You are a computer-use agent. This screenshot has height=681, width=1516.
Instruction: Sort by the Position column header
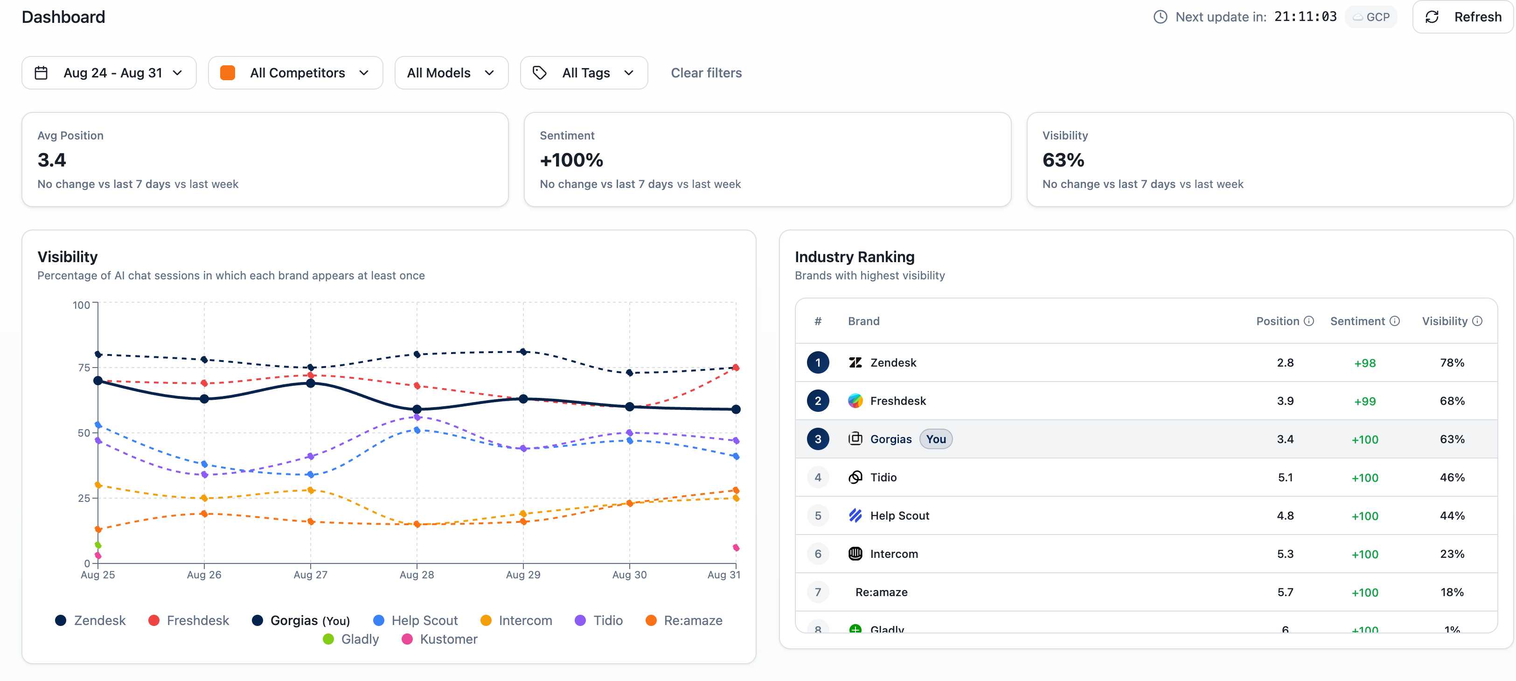[1278, 321]
